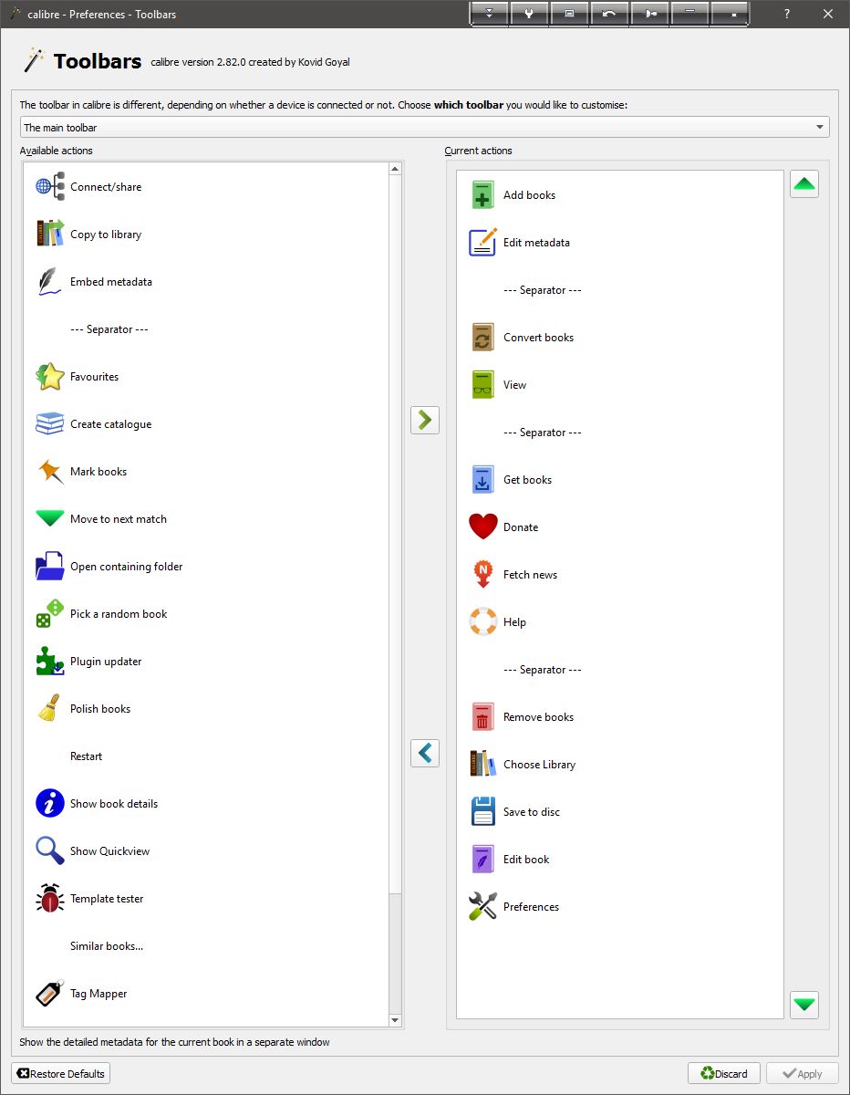Click the wrench icon in the title bar
This screenshot has width=850, height=1095.
pyautogui.click(x=529, y=14)
